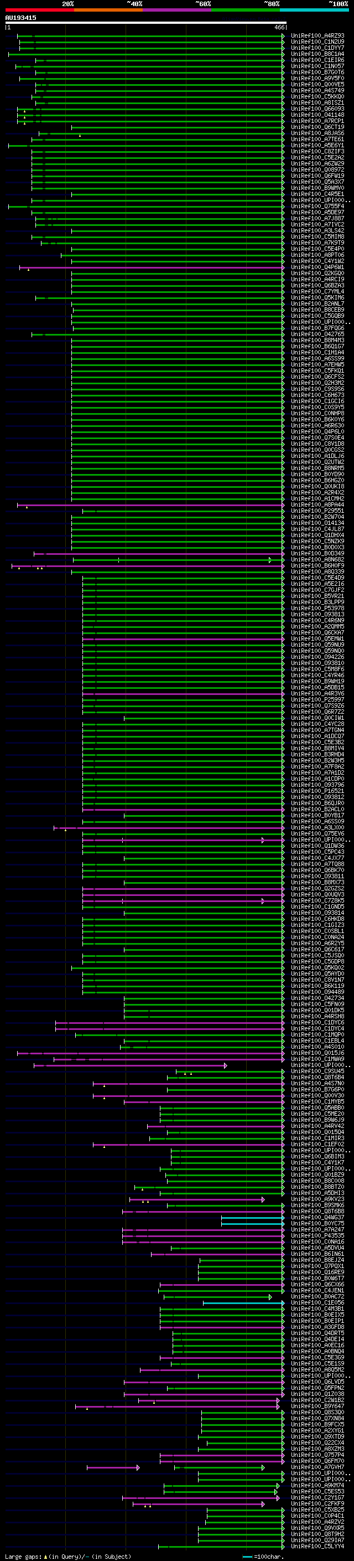Click the white AU193415 query sequence bar
The image size is (354, 1561).
146,22
